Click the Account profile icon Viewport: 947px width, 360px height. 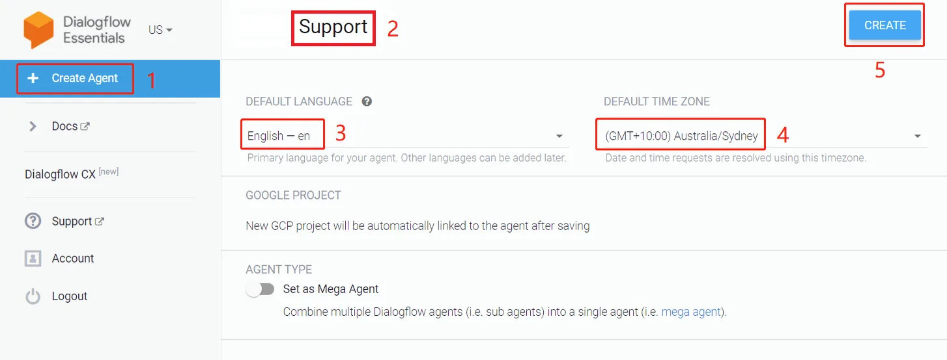pos(33,259)
